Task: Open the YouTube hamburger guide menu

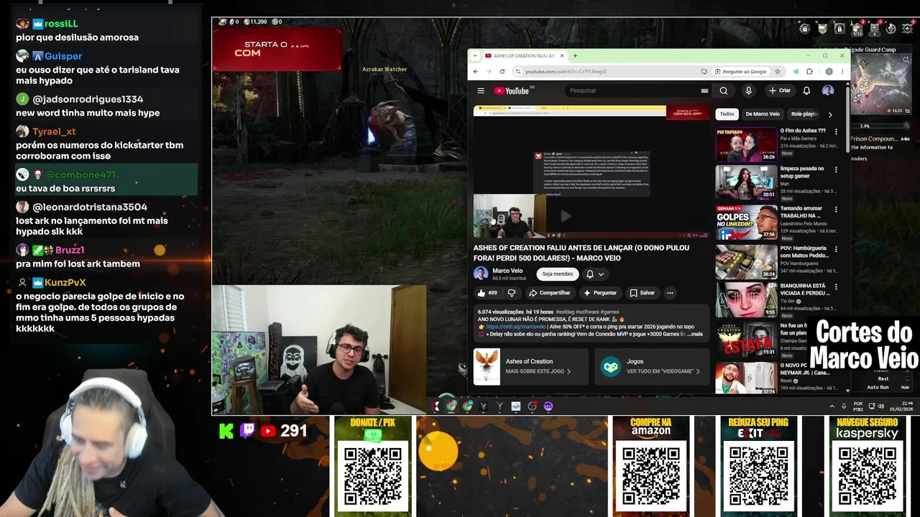Action: coord(481,90)
